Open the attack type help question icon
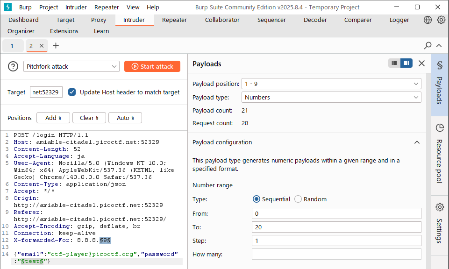449x269 pixels. pyautogui.click(x=13, y=66)
